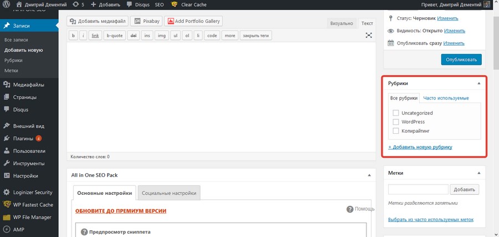Click the Инструменты wrench icon
The width and height of the screenshot is (499, 237).
7,163
